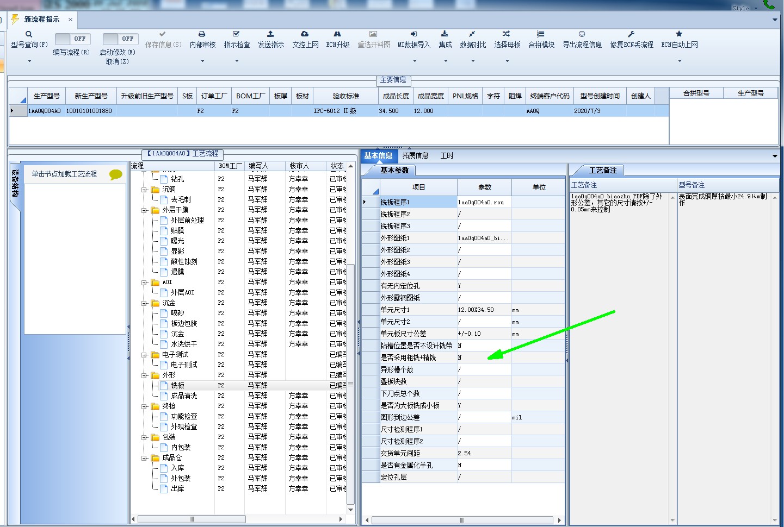The image size is (784, 527).
Task: Click the 合拼型号 column header
Action: coord(696,93)
